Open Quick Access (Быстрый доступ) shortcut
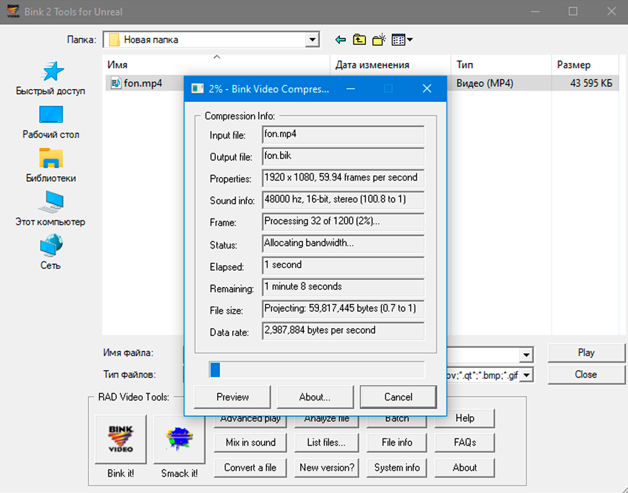628x493 pixels. 51,79
